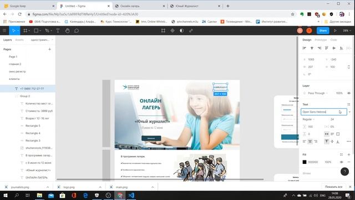This screenshot has width=355, height=200.
Task: Click the Edit object toolbar icon
Action: (163, 31)
